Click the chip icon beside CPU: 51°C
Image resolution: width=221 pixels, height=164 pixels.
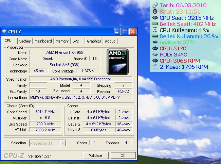pos(155,48)
